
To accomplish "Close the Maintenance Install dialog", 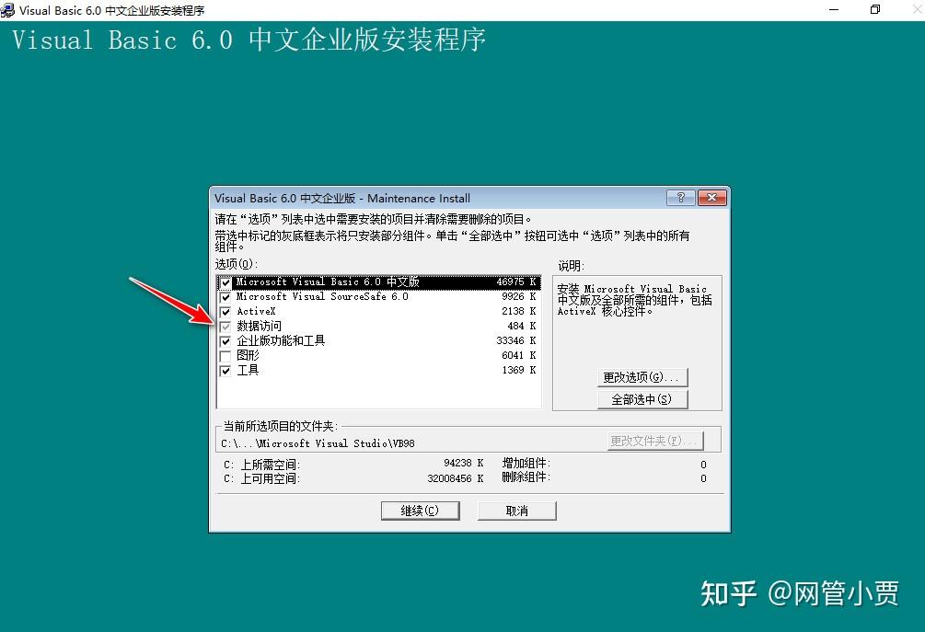I will tap(711, 197).
